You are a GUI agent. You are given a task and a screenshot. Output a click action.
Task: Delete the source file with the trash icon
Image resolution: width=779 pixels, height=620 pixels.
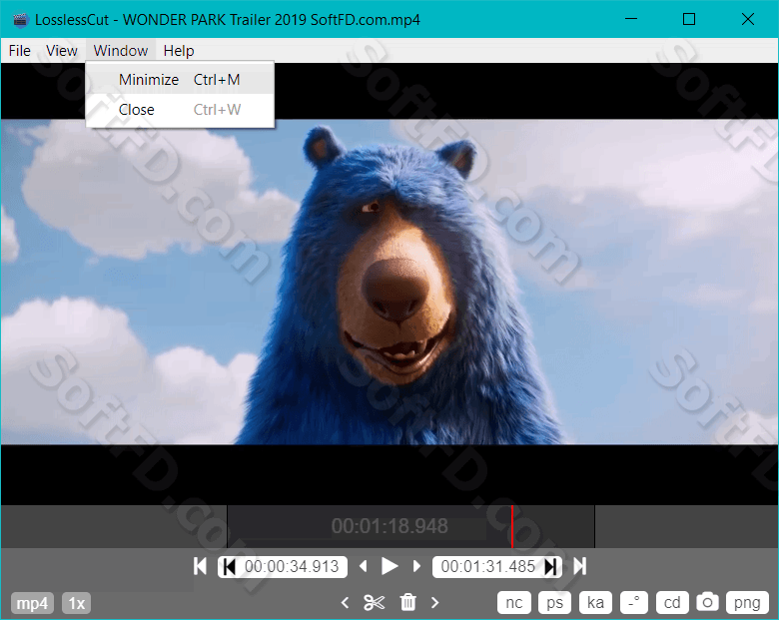coord(407,602)
